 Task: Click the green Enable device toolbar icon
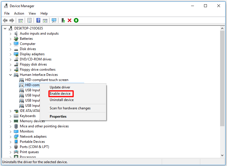[x=76, y=20]
